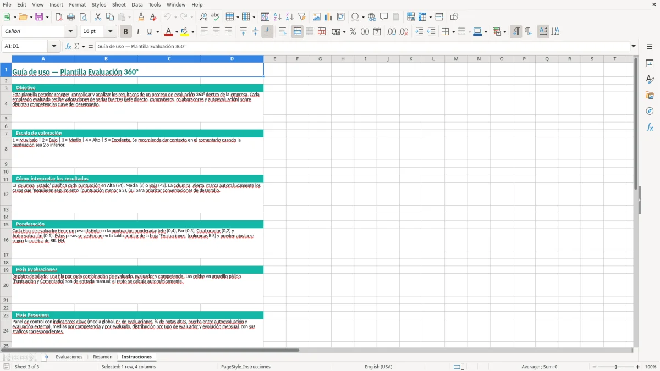The width and height of the screenshot is (660, 371).
Task: Open the Borders dropdown arrow
Action: point(453,32)
